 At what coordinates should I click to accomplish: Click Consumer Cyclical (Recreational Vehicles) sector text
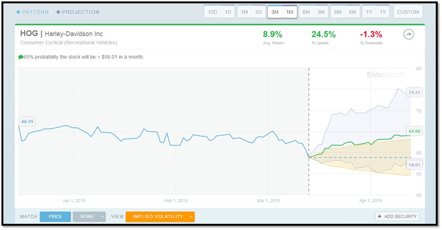click(69, 43)
